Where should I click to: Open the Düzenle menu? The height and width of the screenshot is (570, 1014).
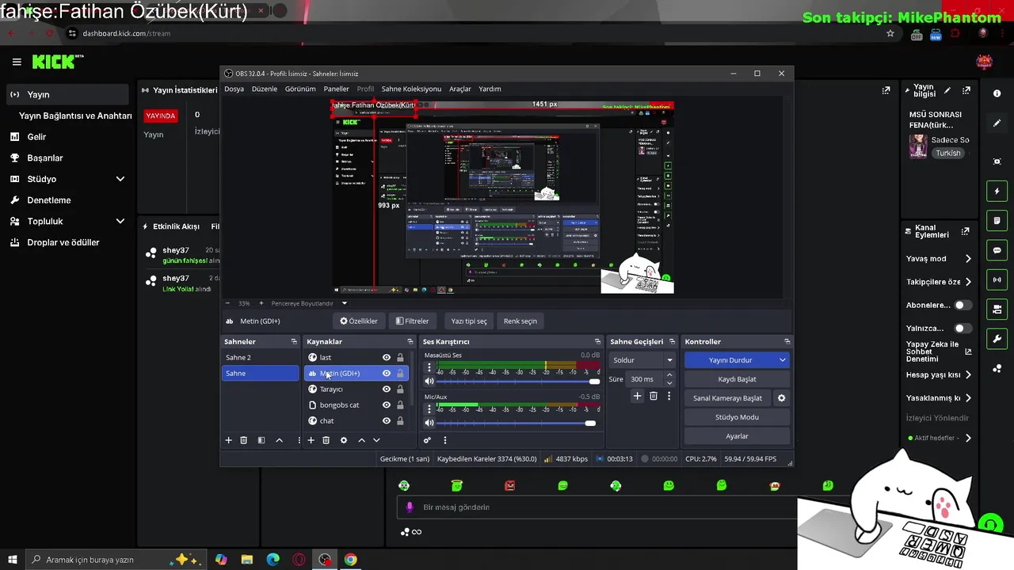[x=265, y=89]
